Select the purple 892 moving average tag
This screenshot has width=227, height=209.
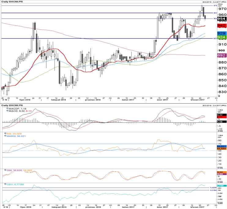[x=221, y=55]
